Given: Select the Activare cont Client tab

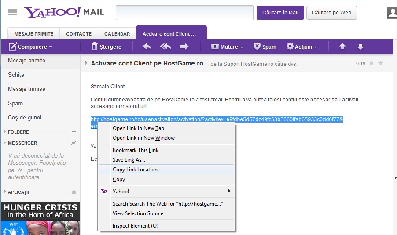Looking at the screenshot, I should coord(171,33).
